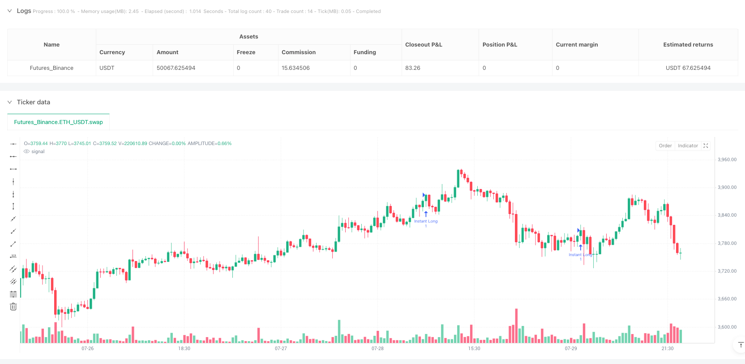Toggle the Indicator display button

pos(688,146)
